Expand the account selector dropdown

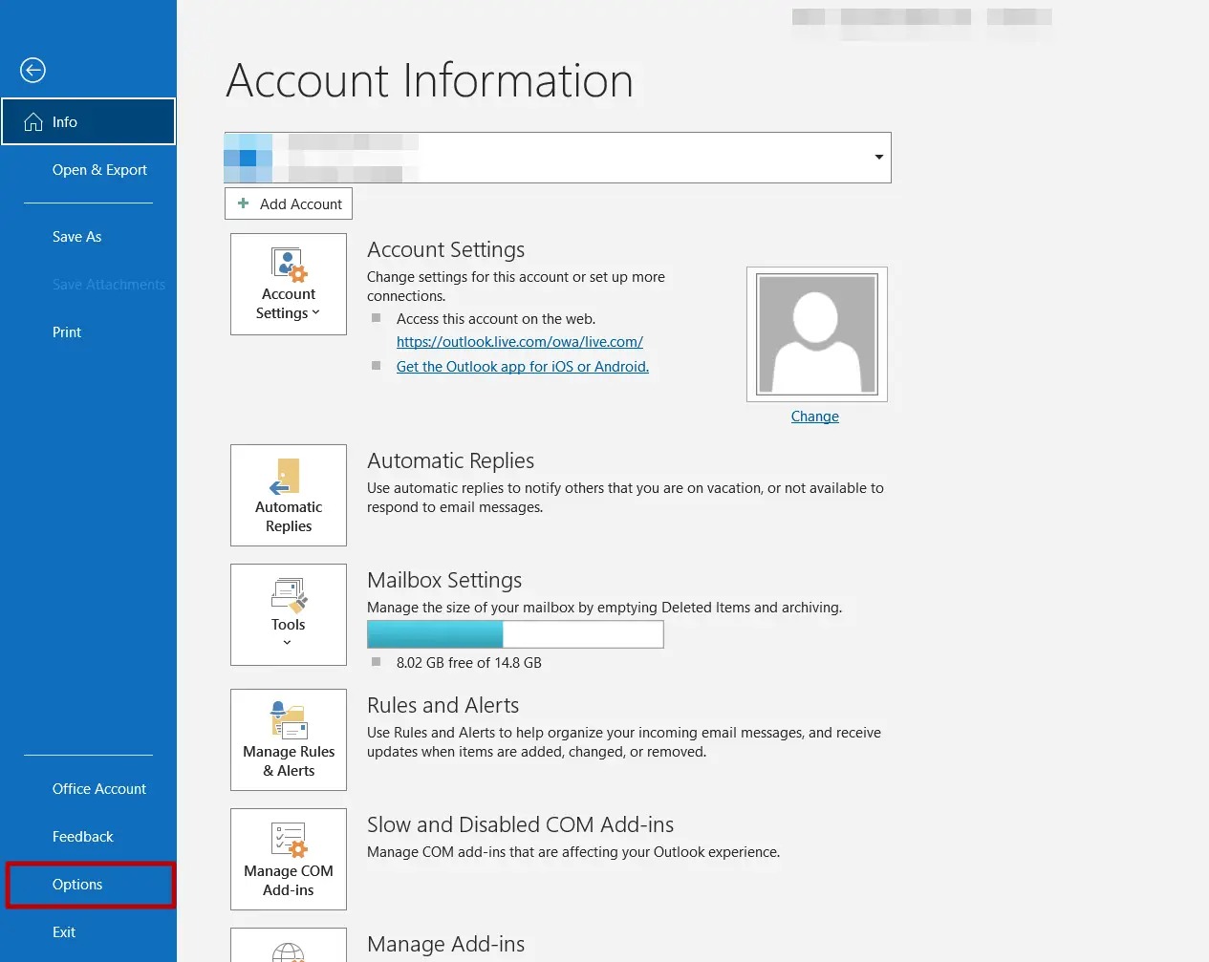877,158
